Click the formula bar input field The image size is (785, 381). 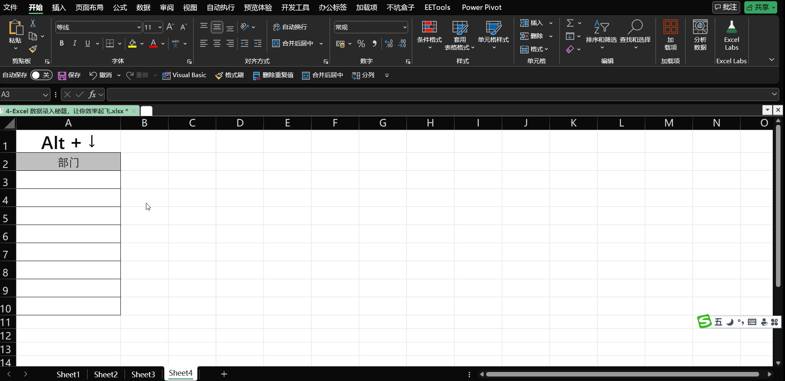[x=439, y=94]
